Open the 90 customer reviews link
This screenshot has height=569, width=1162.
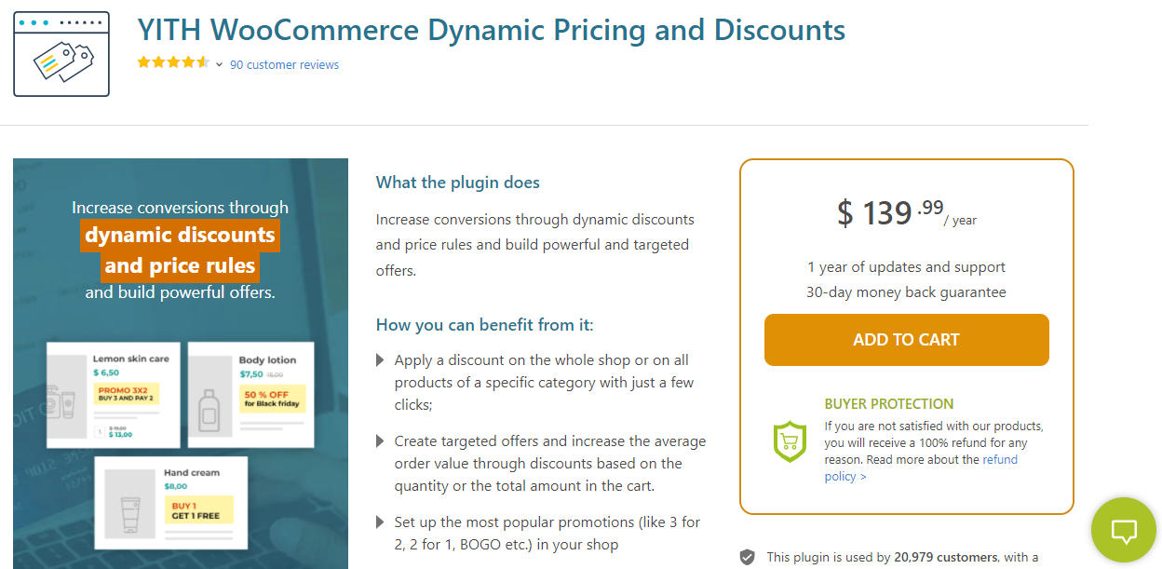coord(284,65)
